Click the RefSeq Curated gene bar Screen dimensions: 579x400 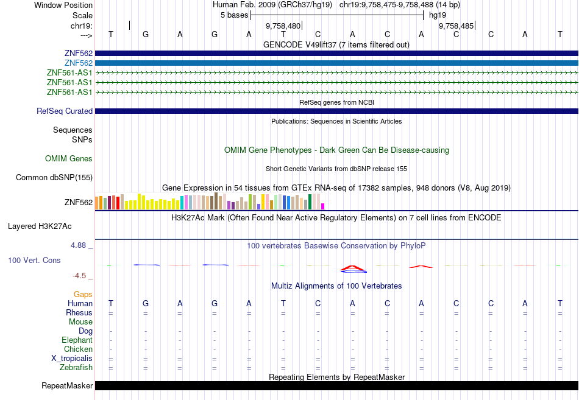(336, 111)
